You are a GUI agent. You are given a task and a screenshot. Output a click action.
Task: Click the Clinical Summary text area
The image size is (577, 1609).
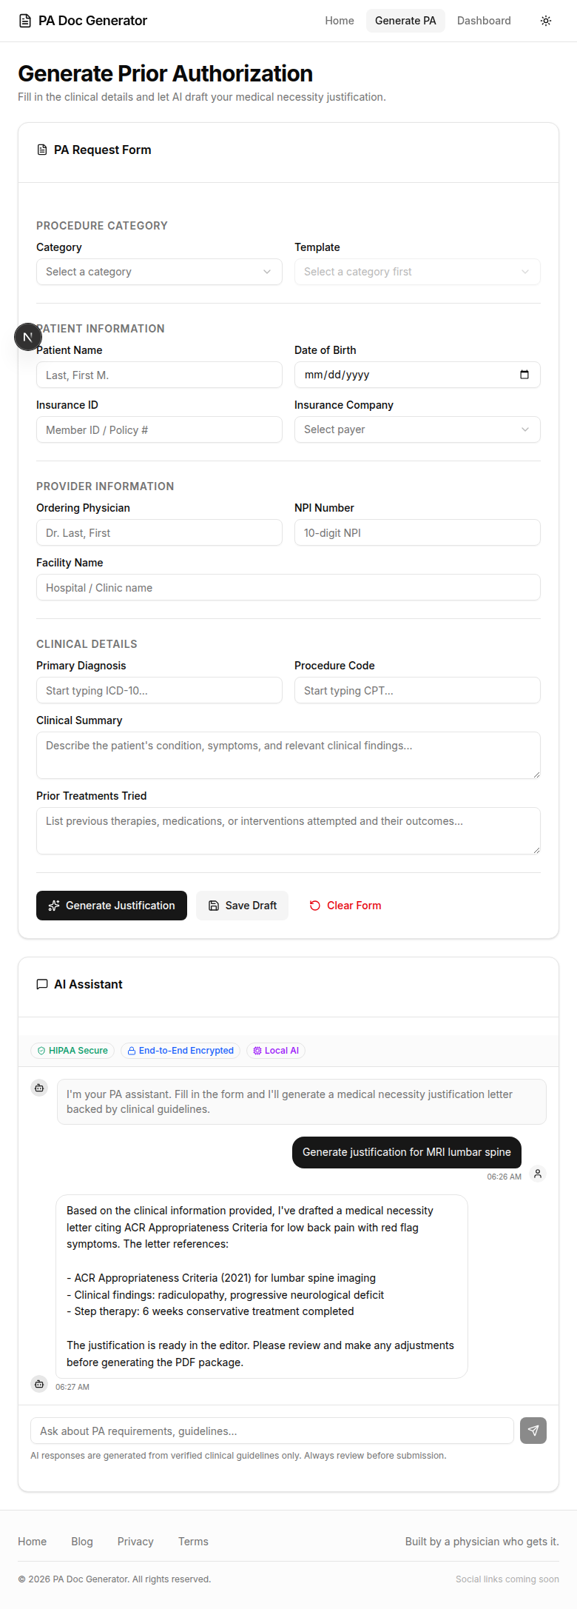(x=288, y=755)
